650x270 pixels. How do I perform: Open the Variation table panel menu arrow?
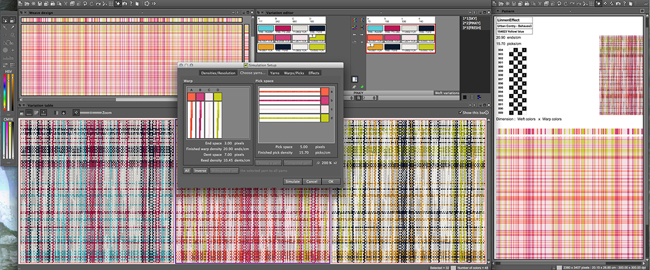23,105
